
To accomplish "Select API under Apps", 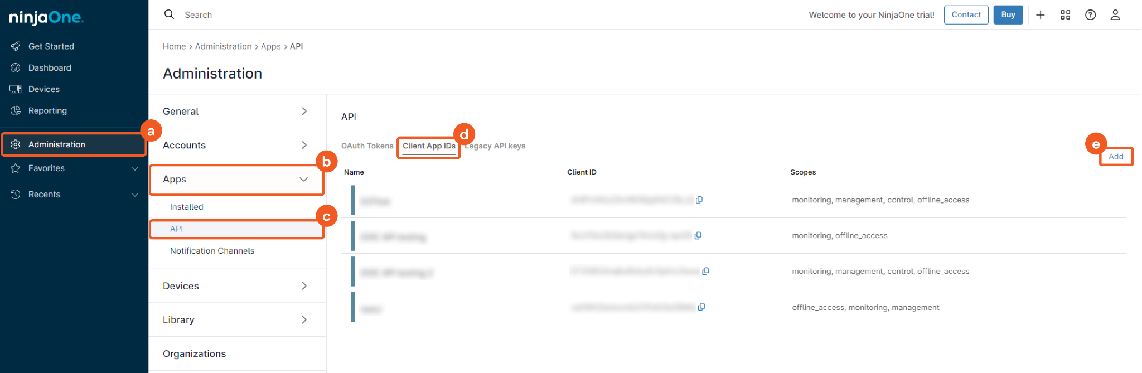I will pos(177,229).
